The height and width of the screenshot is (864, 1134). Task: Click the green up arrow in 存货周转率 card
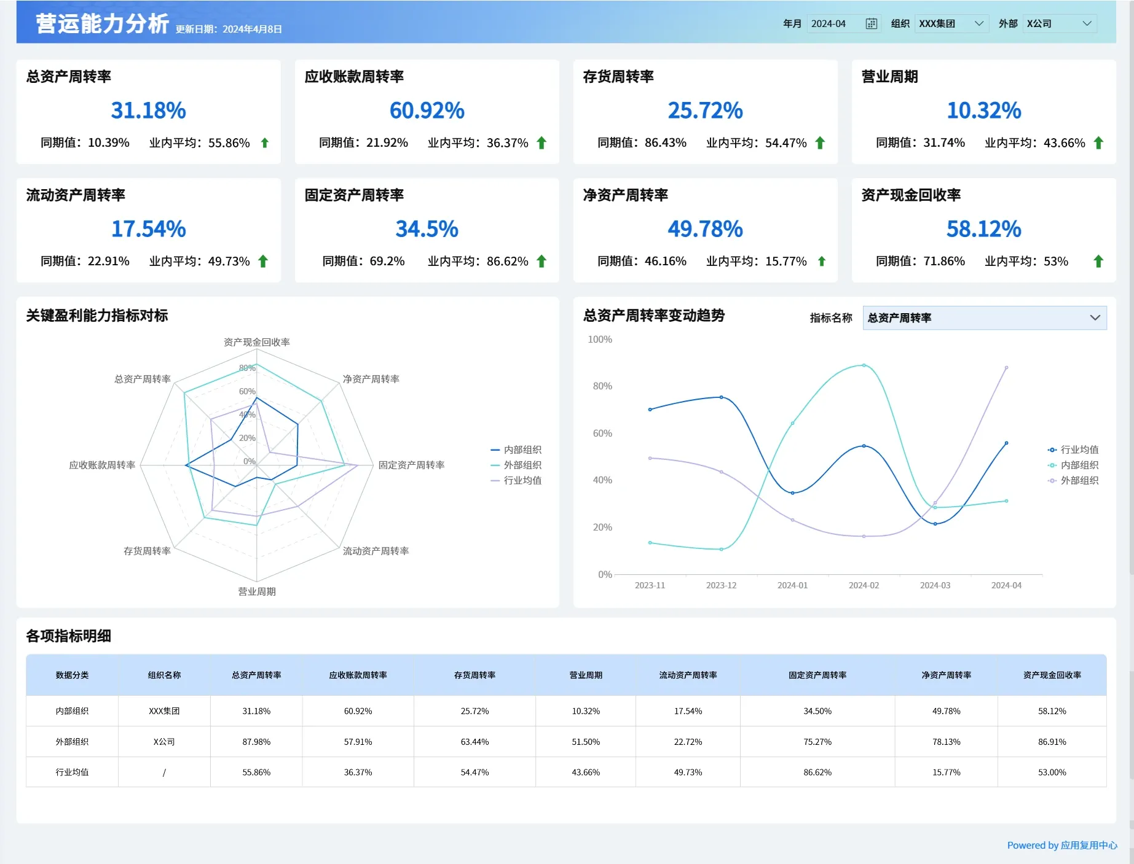point(820,143)
